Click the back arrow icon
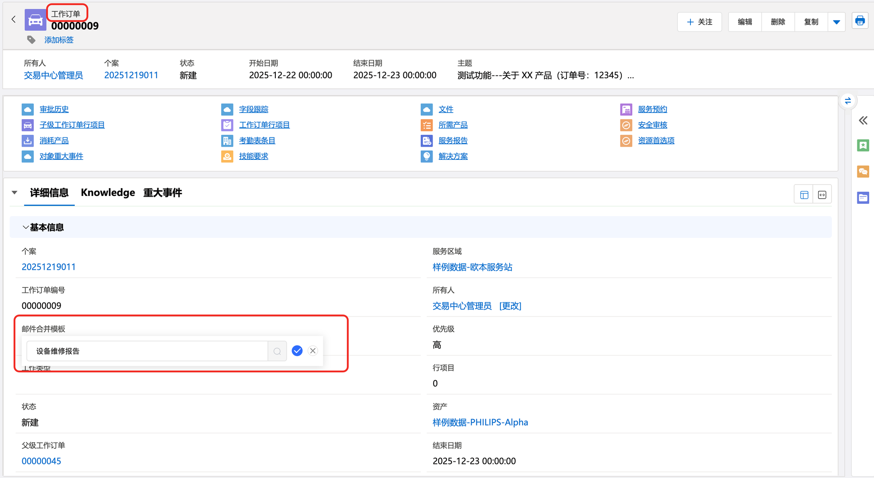Viewport: 874px width, 478px height. (14, 19)
